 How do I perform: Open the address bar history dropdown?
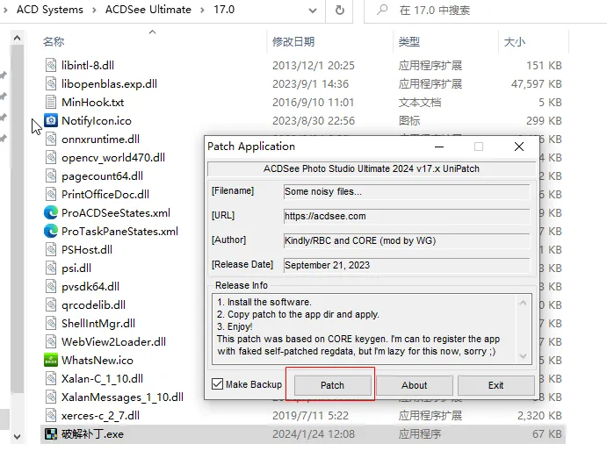(x=313, y=11)
